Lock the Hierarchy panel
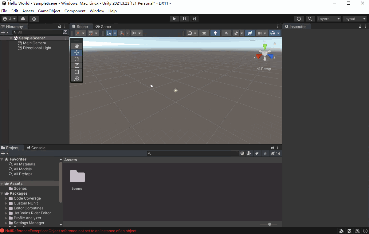The height and width of the screenshot is (234, 369). tap(60, 27)
